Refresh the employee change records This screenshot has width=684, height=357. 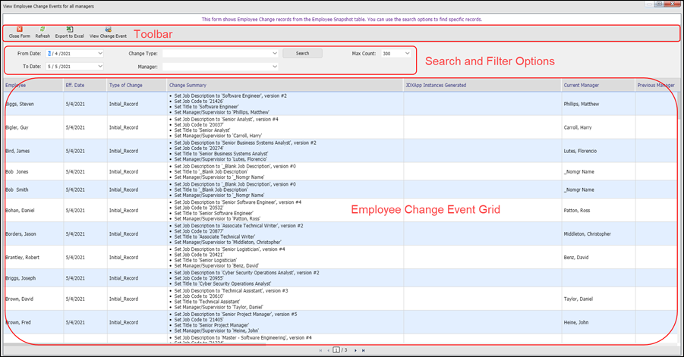[43, 30]
